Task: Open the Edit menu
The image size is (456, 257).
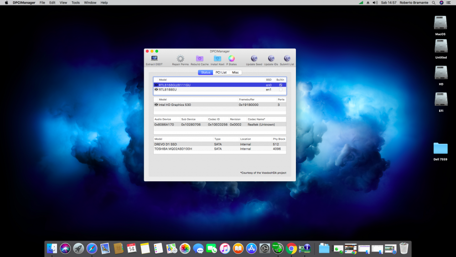Action: click(x=52, y=3)
